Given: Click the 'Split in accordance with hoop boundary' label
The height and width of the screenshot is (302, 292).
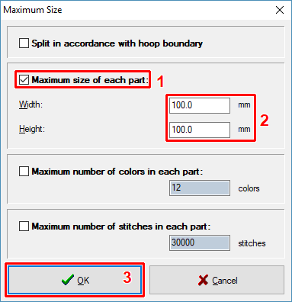Looking at the screenshot, I should click(117, 43).
